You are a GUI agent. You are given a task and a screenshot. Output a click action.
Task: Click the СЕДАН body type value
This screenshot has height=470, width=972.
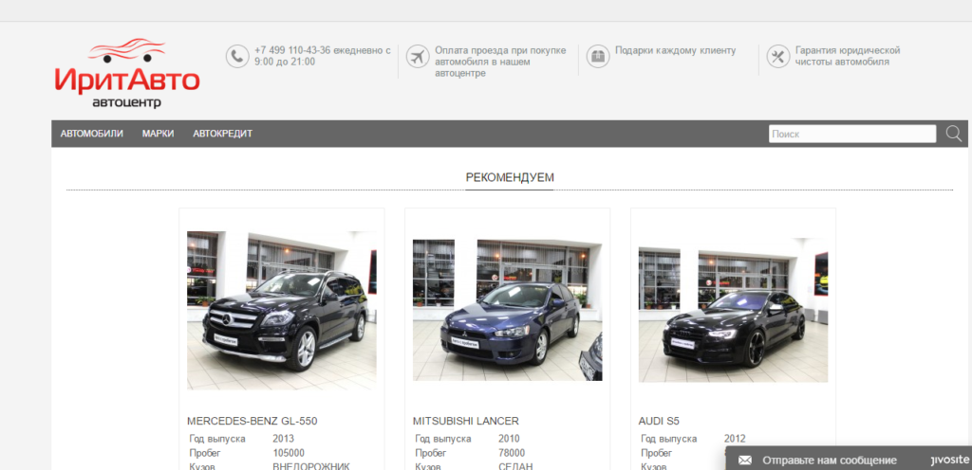click(515, 465)
